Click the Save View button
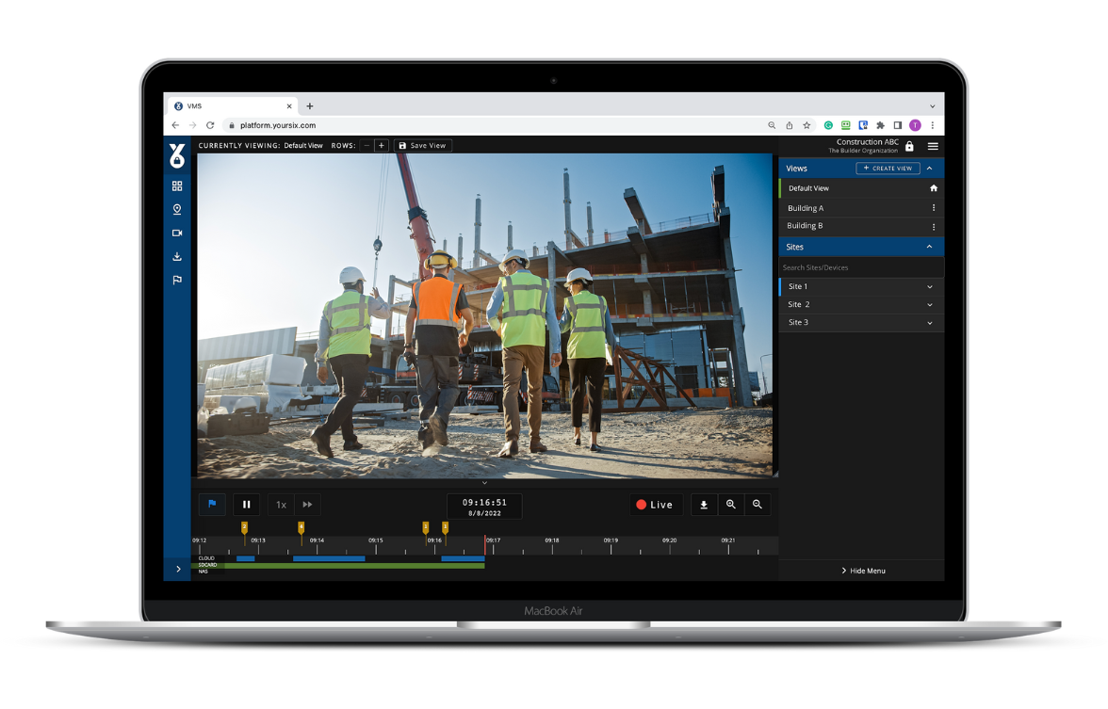Image resolution: width=1108 pixels, height=709 pixels. pyautogui.click(x=422, y=146)
